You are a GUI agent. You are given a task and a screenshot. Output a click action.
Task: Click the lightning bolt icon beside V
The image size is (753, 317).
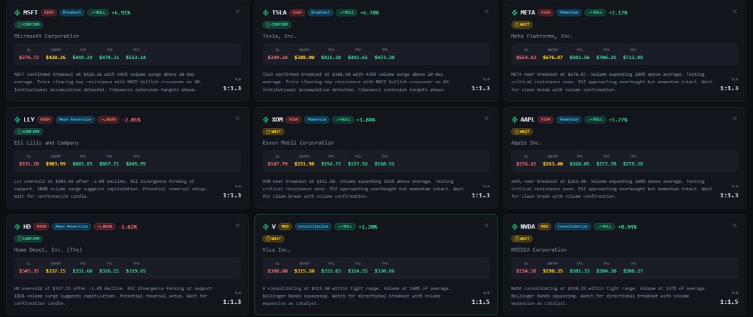pyautogui.click(x=266, y=227)
